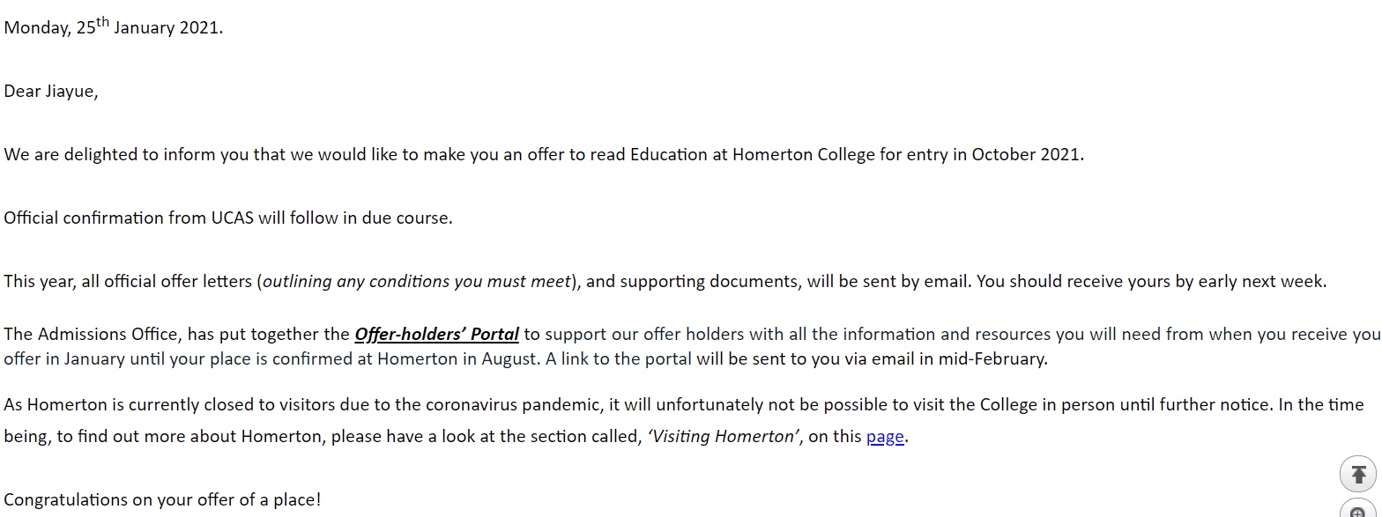This screenshot has height=517, width=1382.
Task: Click the date 'Monday, 25th January 2021'
Action: tap(113, 27)
